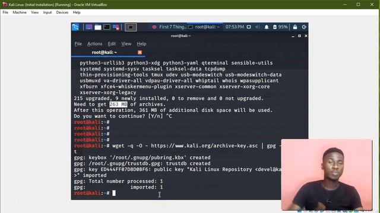Click the '215 upgraded, 9 newly installed' line
The height and width of the screenshot is (213, 380).
pos(169,99)
